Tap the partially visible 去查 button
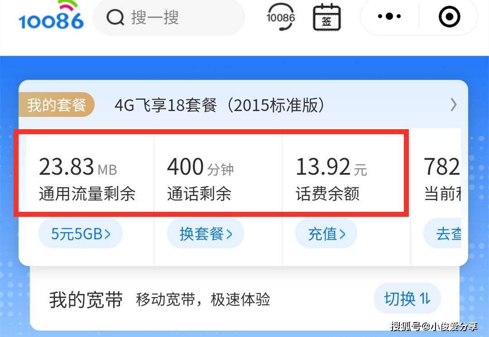This screenshot has height=337, width=489. pyautogui.click(x=442, y=234)
